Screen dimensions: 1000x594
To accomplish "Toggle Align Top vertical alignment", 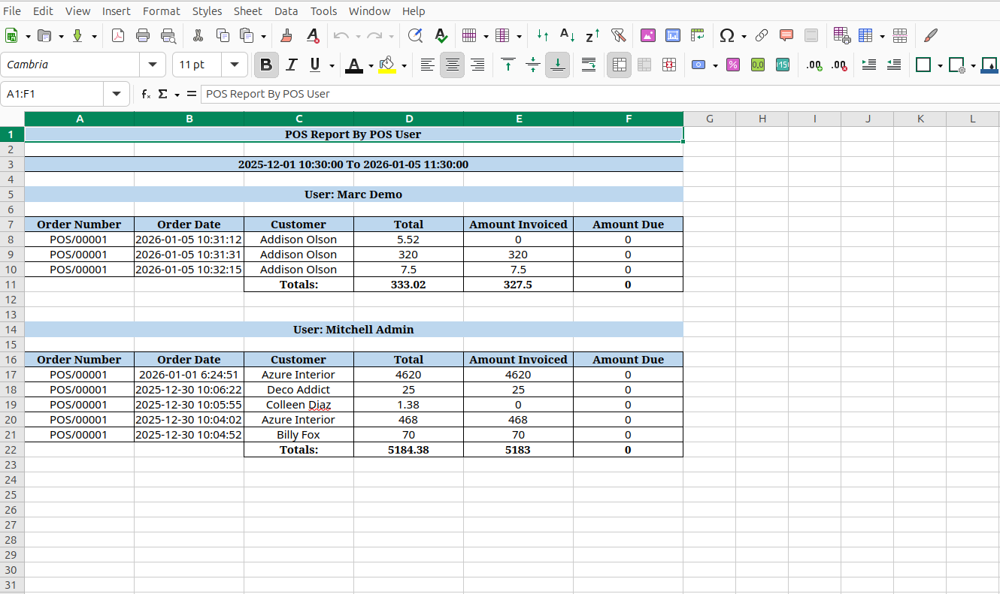I will tap(508, 65).
